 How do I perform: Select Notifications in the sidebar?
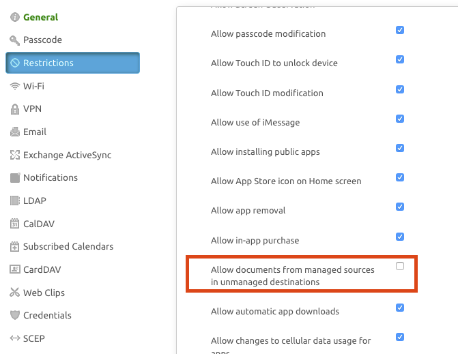tap(51, 177)
